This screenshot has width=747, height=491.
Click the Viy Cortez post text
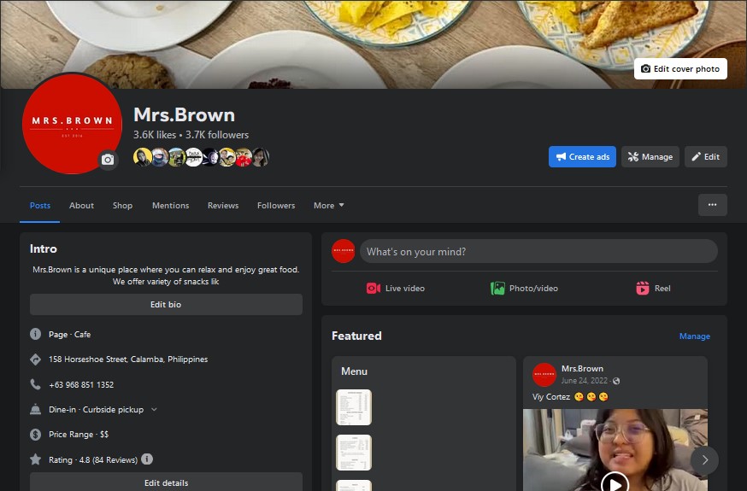pyautogui.click(x=550, y=397)
